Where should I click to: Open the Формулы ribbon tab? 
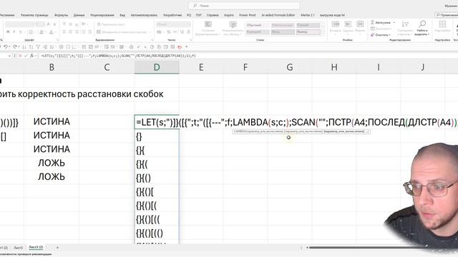click(x=61, y=15)
